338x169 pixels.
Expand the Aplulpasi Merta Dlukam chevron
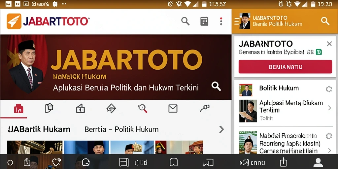pyautogui.click(x=329, y=108)
